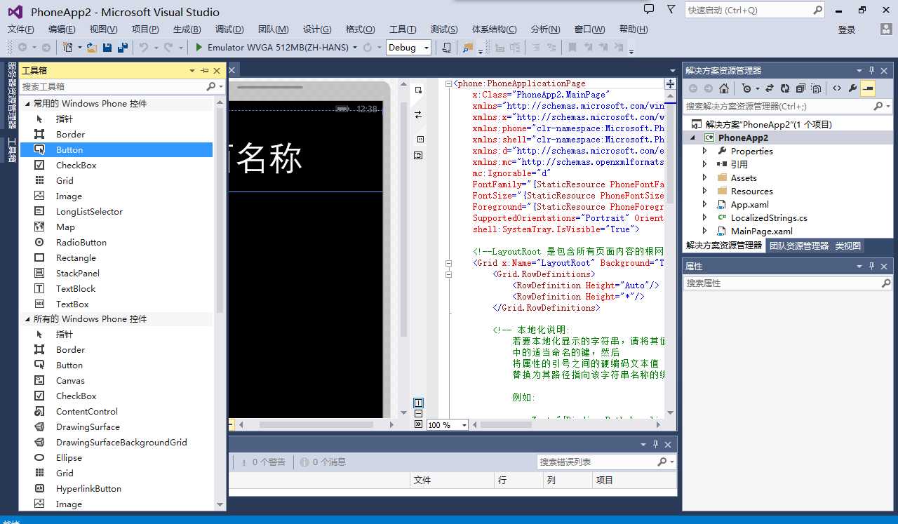Collapse the common Windows Phone controls group
The width and height of the screenshot is (898, 524).
pyautogui.click(x=28, y=103)
